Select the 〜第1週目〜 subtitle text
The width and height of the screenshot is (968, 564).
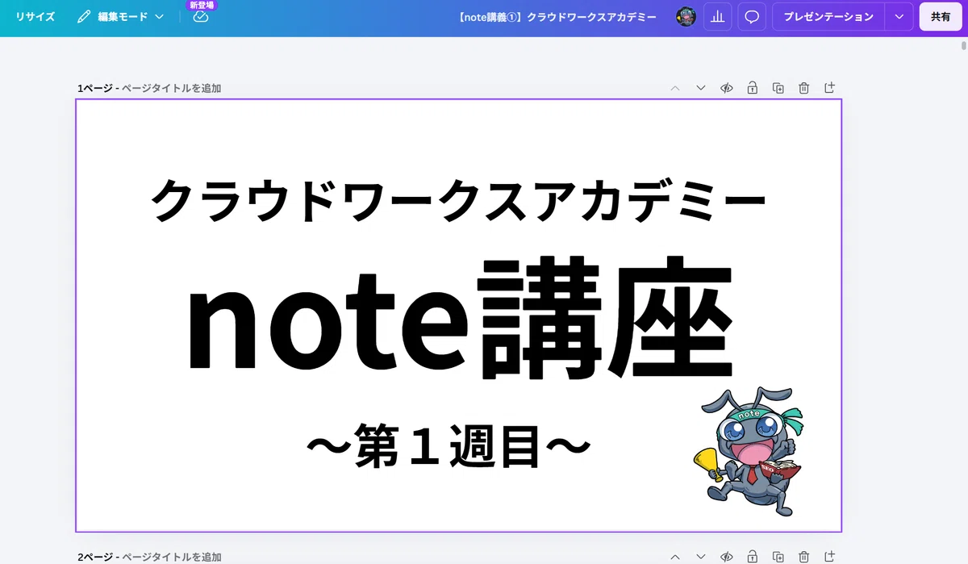[x=449, y=448]
